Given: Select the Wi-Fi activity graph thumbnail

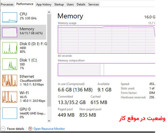Looking at the screenshot, I should click(x=9, y=96).
